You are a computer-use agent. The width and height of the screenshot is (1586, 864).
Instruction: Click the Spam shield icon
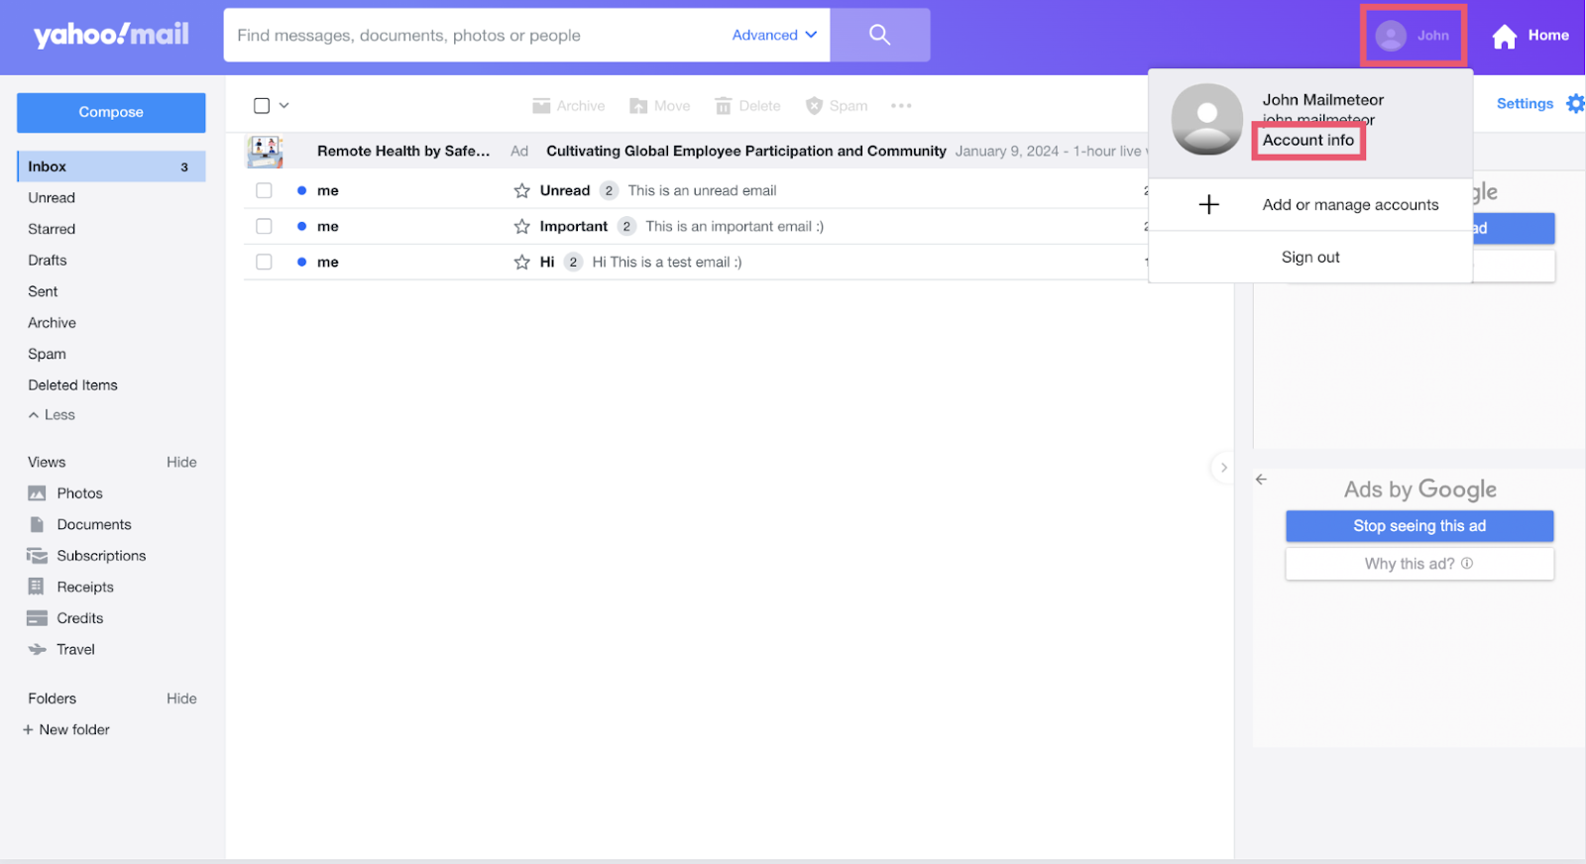[814, 106]
